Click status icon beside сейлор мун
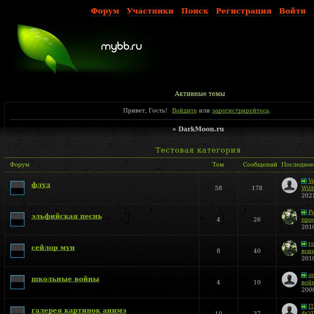The width and height of the screenshot is (314, 314). click(17, 251)
